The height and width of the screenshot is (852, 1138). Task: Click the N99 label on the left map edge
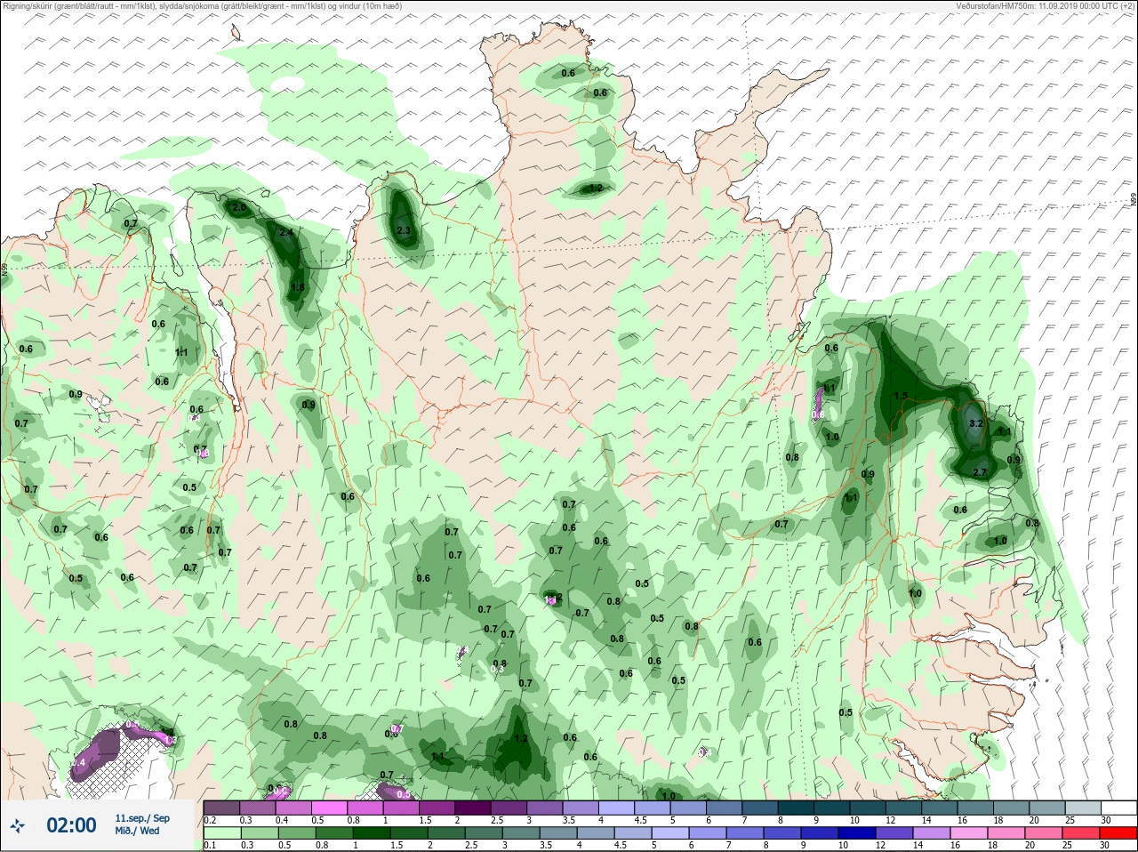point(4,269)
